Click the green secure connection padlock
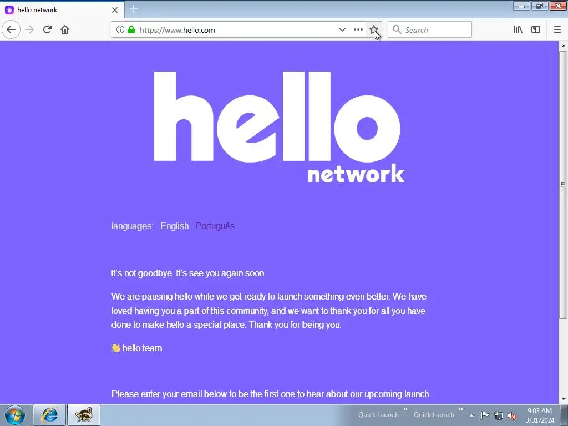This screenshot has width=568, height=426. 131,30
